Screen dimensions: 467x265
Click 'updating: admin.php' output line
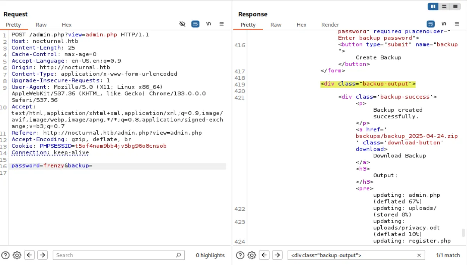click(407, 195)
